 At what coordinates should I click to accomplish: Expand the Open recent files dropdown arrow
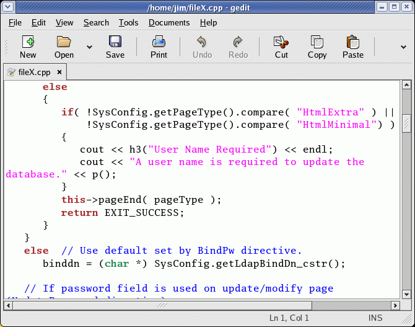click(89, 47)
